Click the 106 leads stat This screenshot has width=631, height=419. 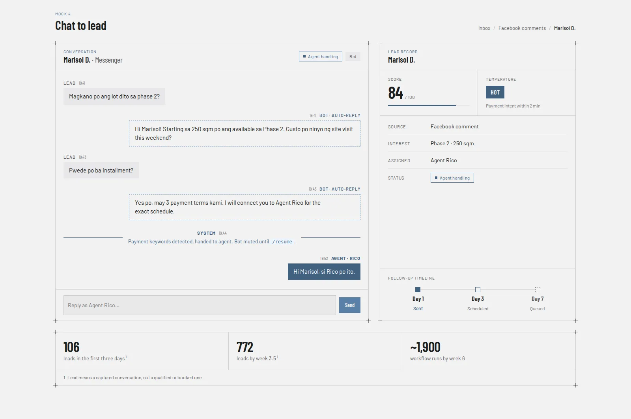pyautogui.click(x=142, y=351)
